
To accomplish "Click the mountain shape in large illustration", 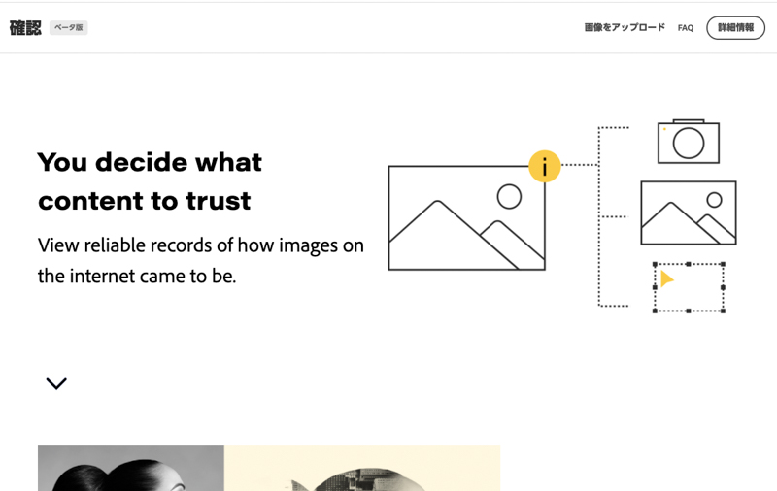I will [x=442, y=238].
